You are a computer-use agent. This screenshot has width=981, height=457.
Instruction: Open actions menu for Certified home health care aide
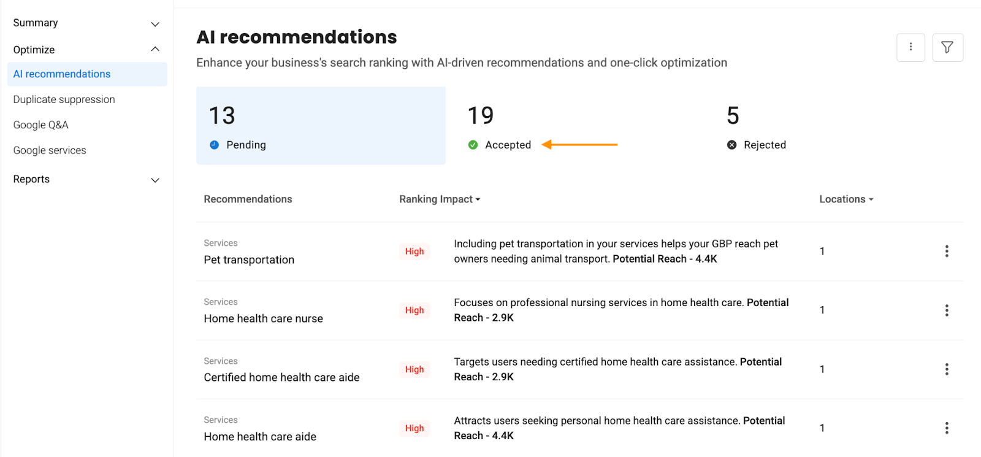[x=947, y=369]
